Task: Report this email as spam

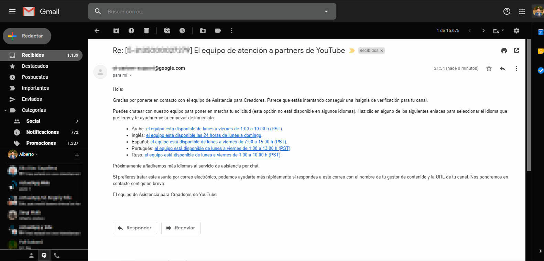Action: (x=131, y=31)
